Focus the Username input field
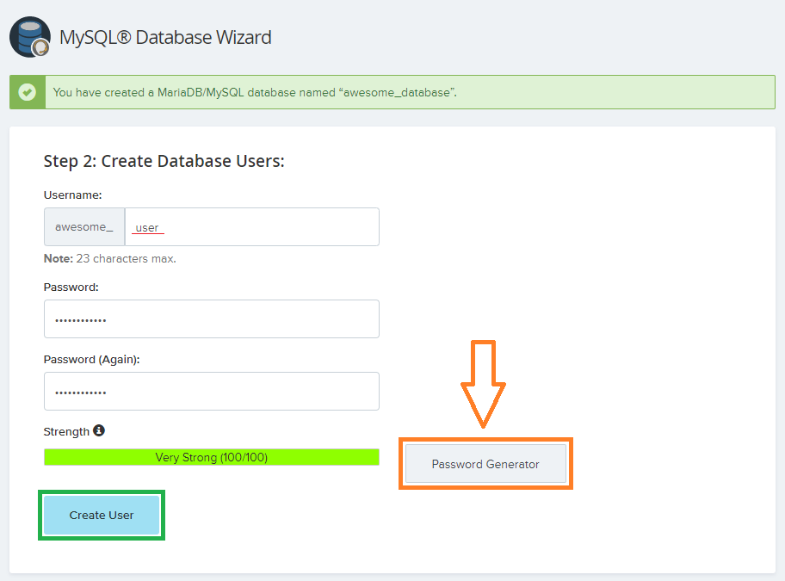 point(251,227)
